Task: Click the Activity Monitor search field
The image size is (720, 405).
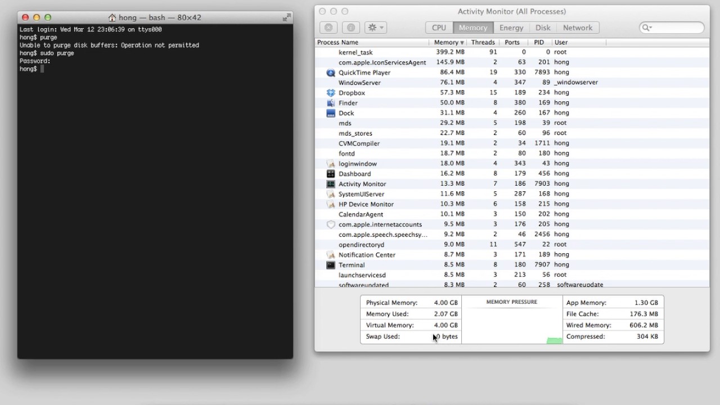Action: point(672,28)
